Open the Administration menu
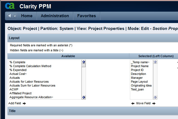 point(55,16)
